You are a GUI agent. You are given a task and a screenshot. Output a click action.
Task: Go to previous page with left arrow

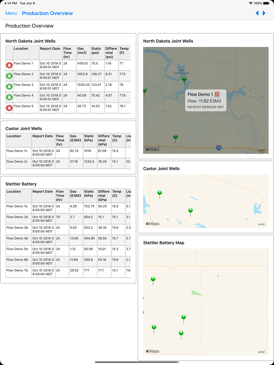coord(257,13)
